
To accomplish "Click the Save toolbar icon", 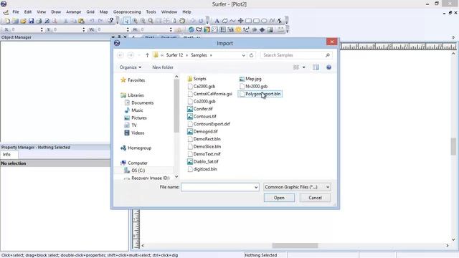I will (x=31, y=21).
